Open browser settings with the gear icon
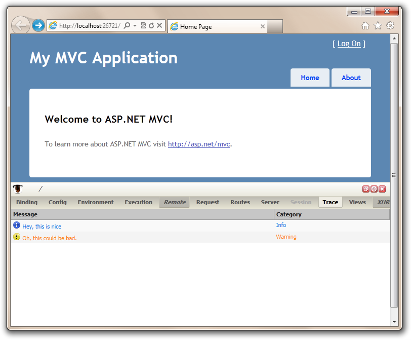Image resolution: width=411 pixels, height=340 pixels. coord(390,25)
